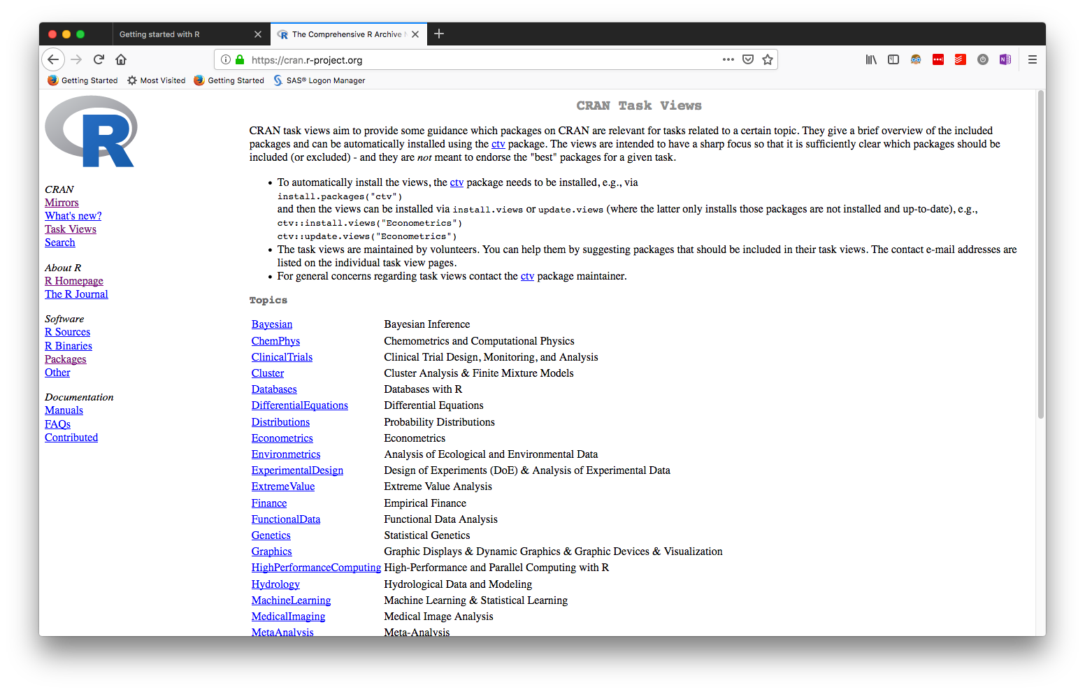Open the Search sidebar link

click(x=60, y=243)
